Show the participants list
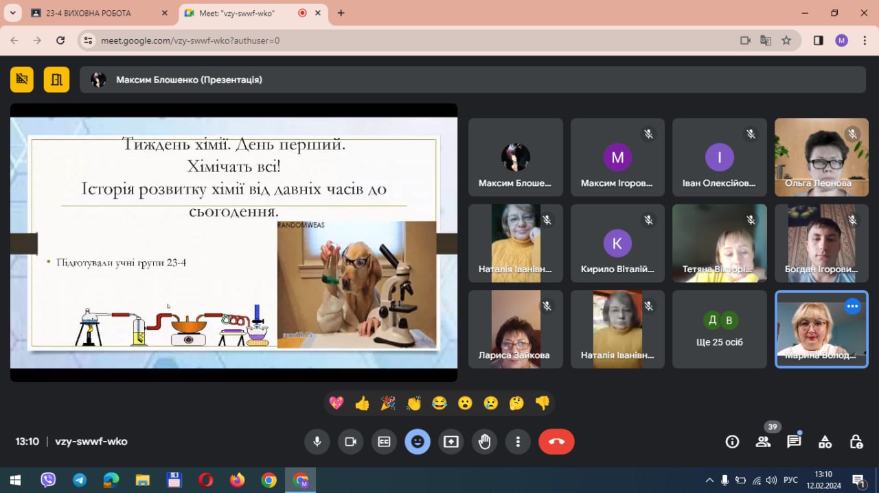Screen dimensions: 879x493 pos(763,442)
